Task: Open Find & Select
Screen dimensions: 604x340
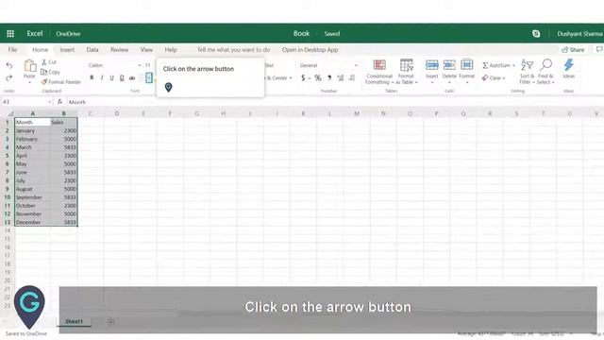Action: 545,72
